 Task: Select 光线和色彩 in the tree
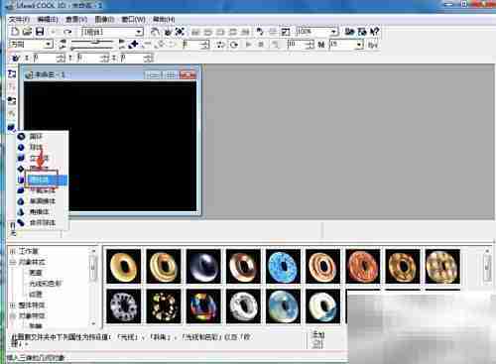pos(46,284)
